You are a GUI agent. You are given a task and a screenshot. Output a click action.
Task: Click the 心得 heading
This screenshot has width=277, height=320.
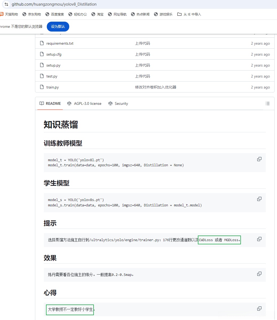tap(50, 293)
